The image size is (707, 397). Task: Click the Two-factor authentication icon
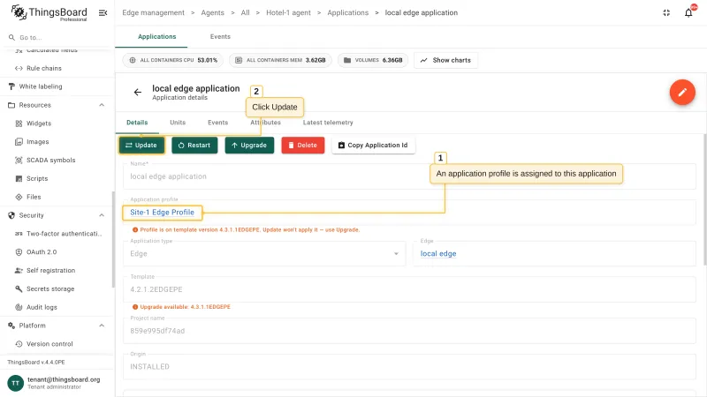pyautogui.click(x=19, y=234)
